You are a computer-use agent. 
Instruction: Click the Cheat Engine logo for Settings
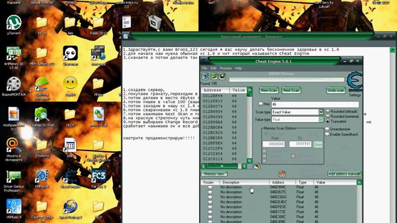click(354, 81)
